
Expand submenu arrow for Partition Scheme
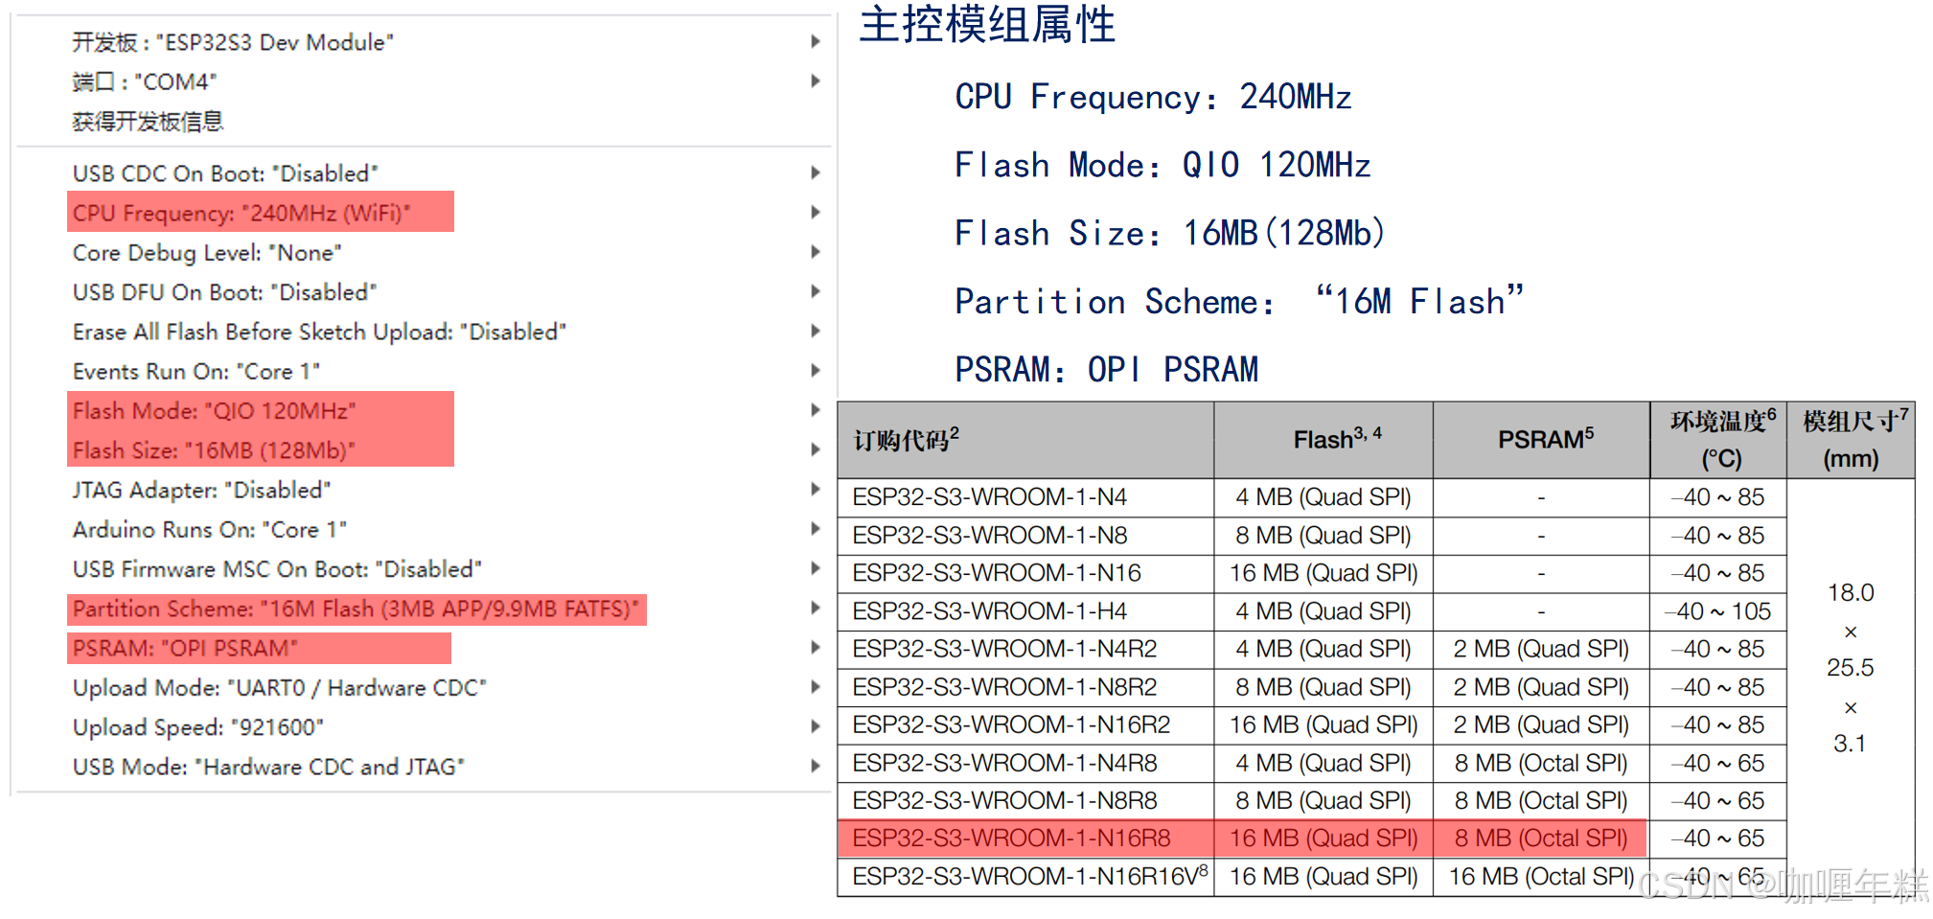pyautogui.click(x=816, y=608)
